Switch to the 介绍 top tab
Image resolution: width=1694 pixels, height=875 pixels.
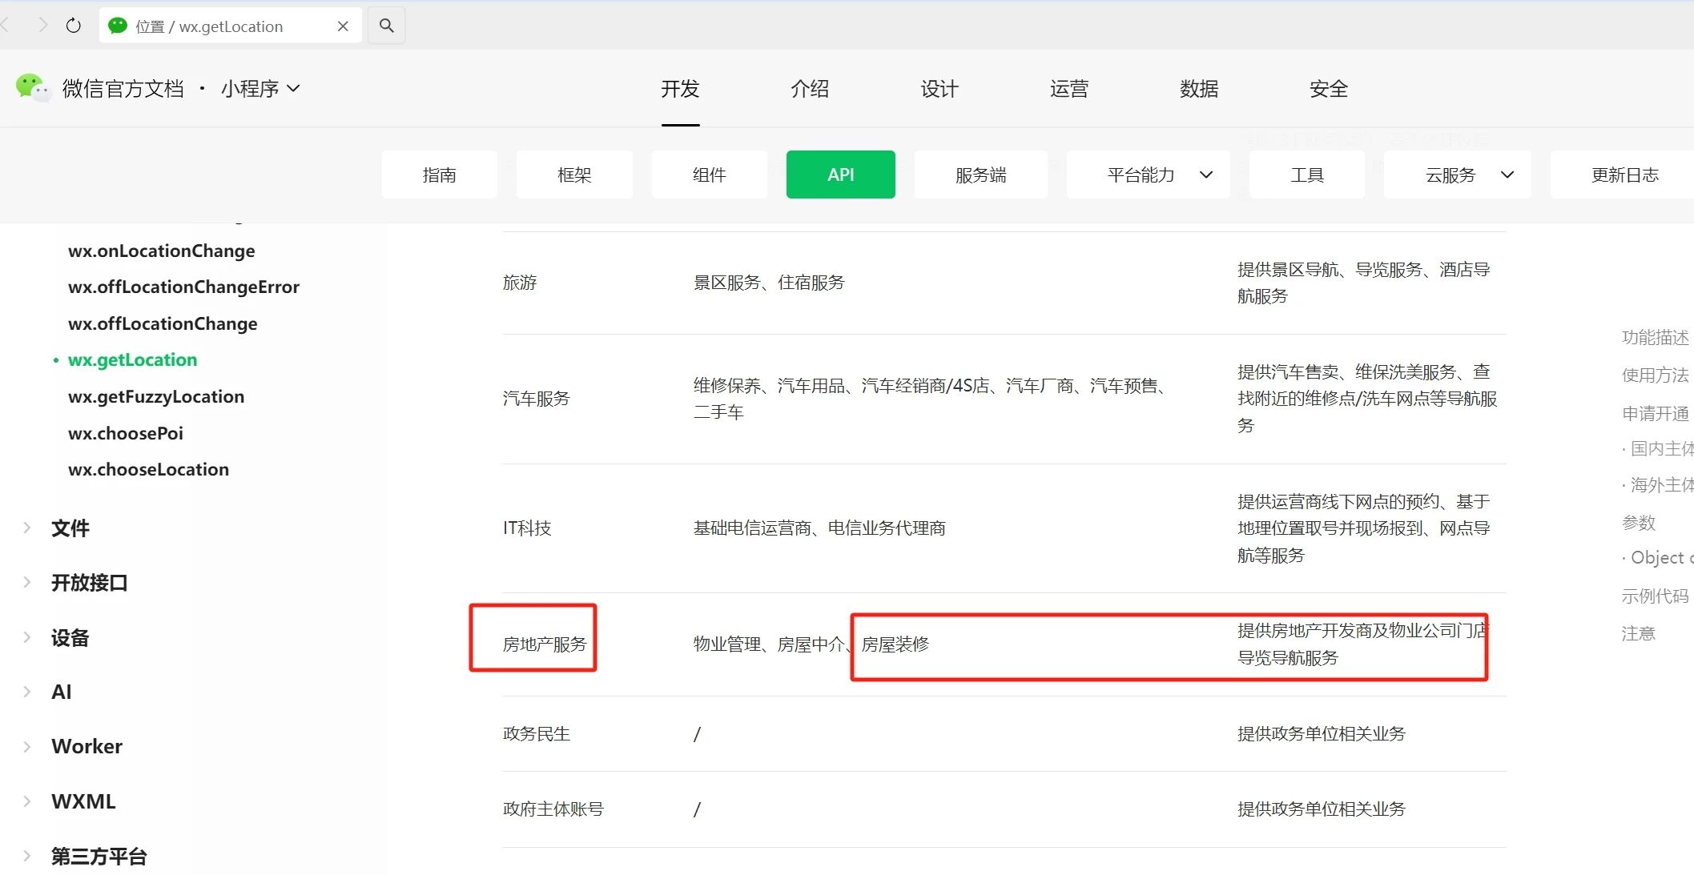pyautogui.click(x=809, y=89)
